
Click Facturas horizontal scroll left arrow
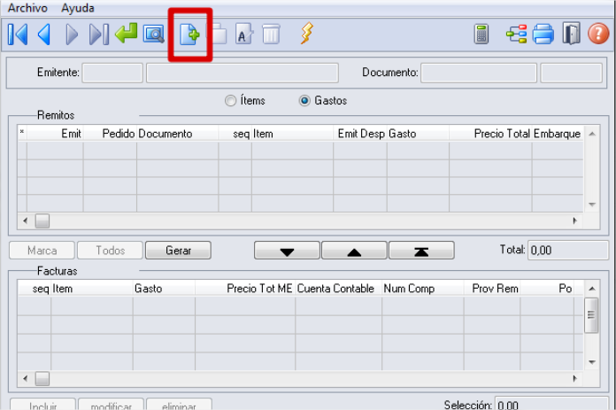[x=26, y=378]
